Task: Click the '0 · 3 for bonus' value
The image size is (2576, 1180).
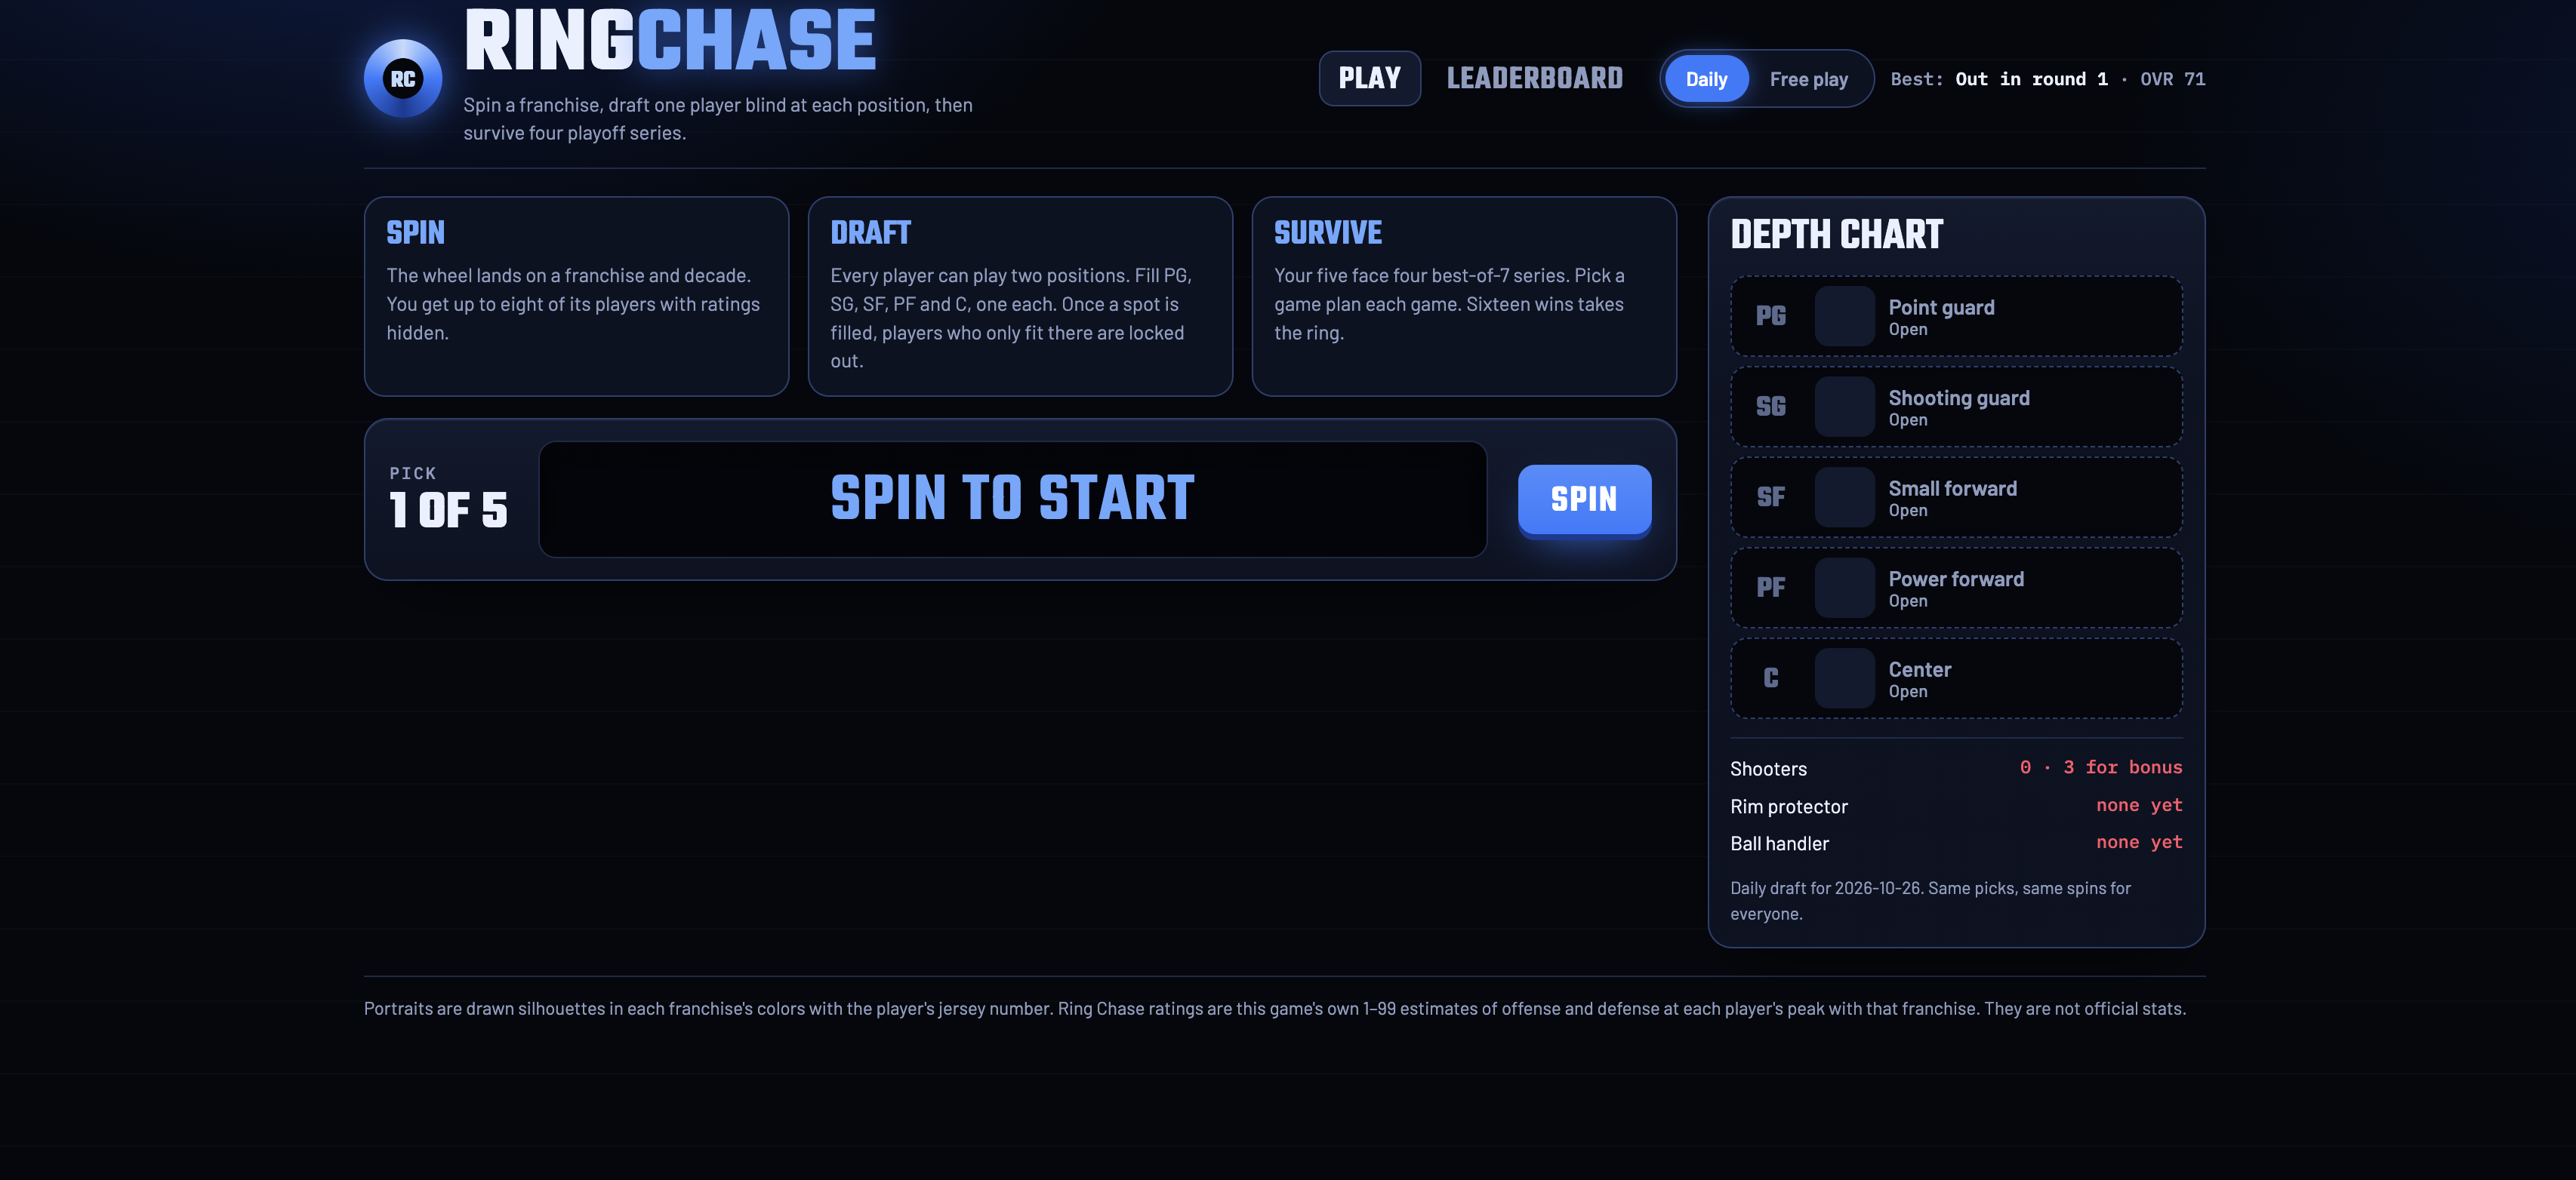Action: click(2101, 767)
